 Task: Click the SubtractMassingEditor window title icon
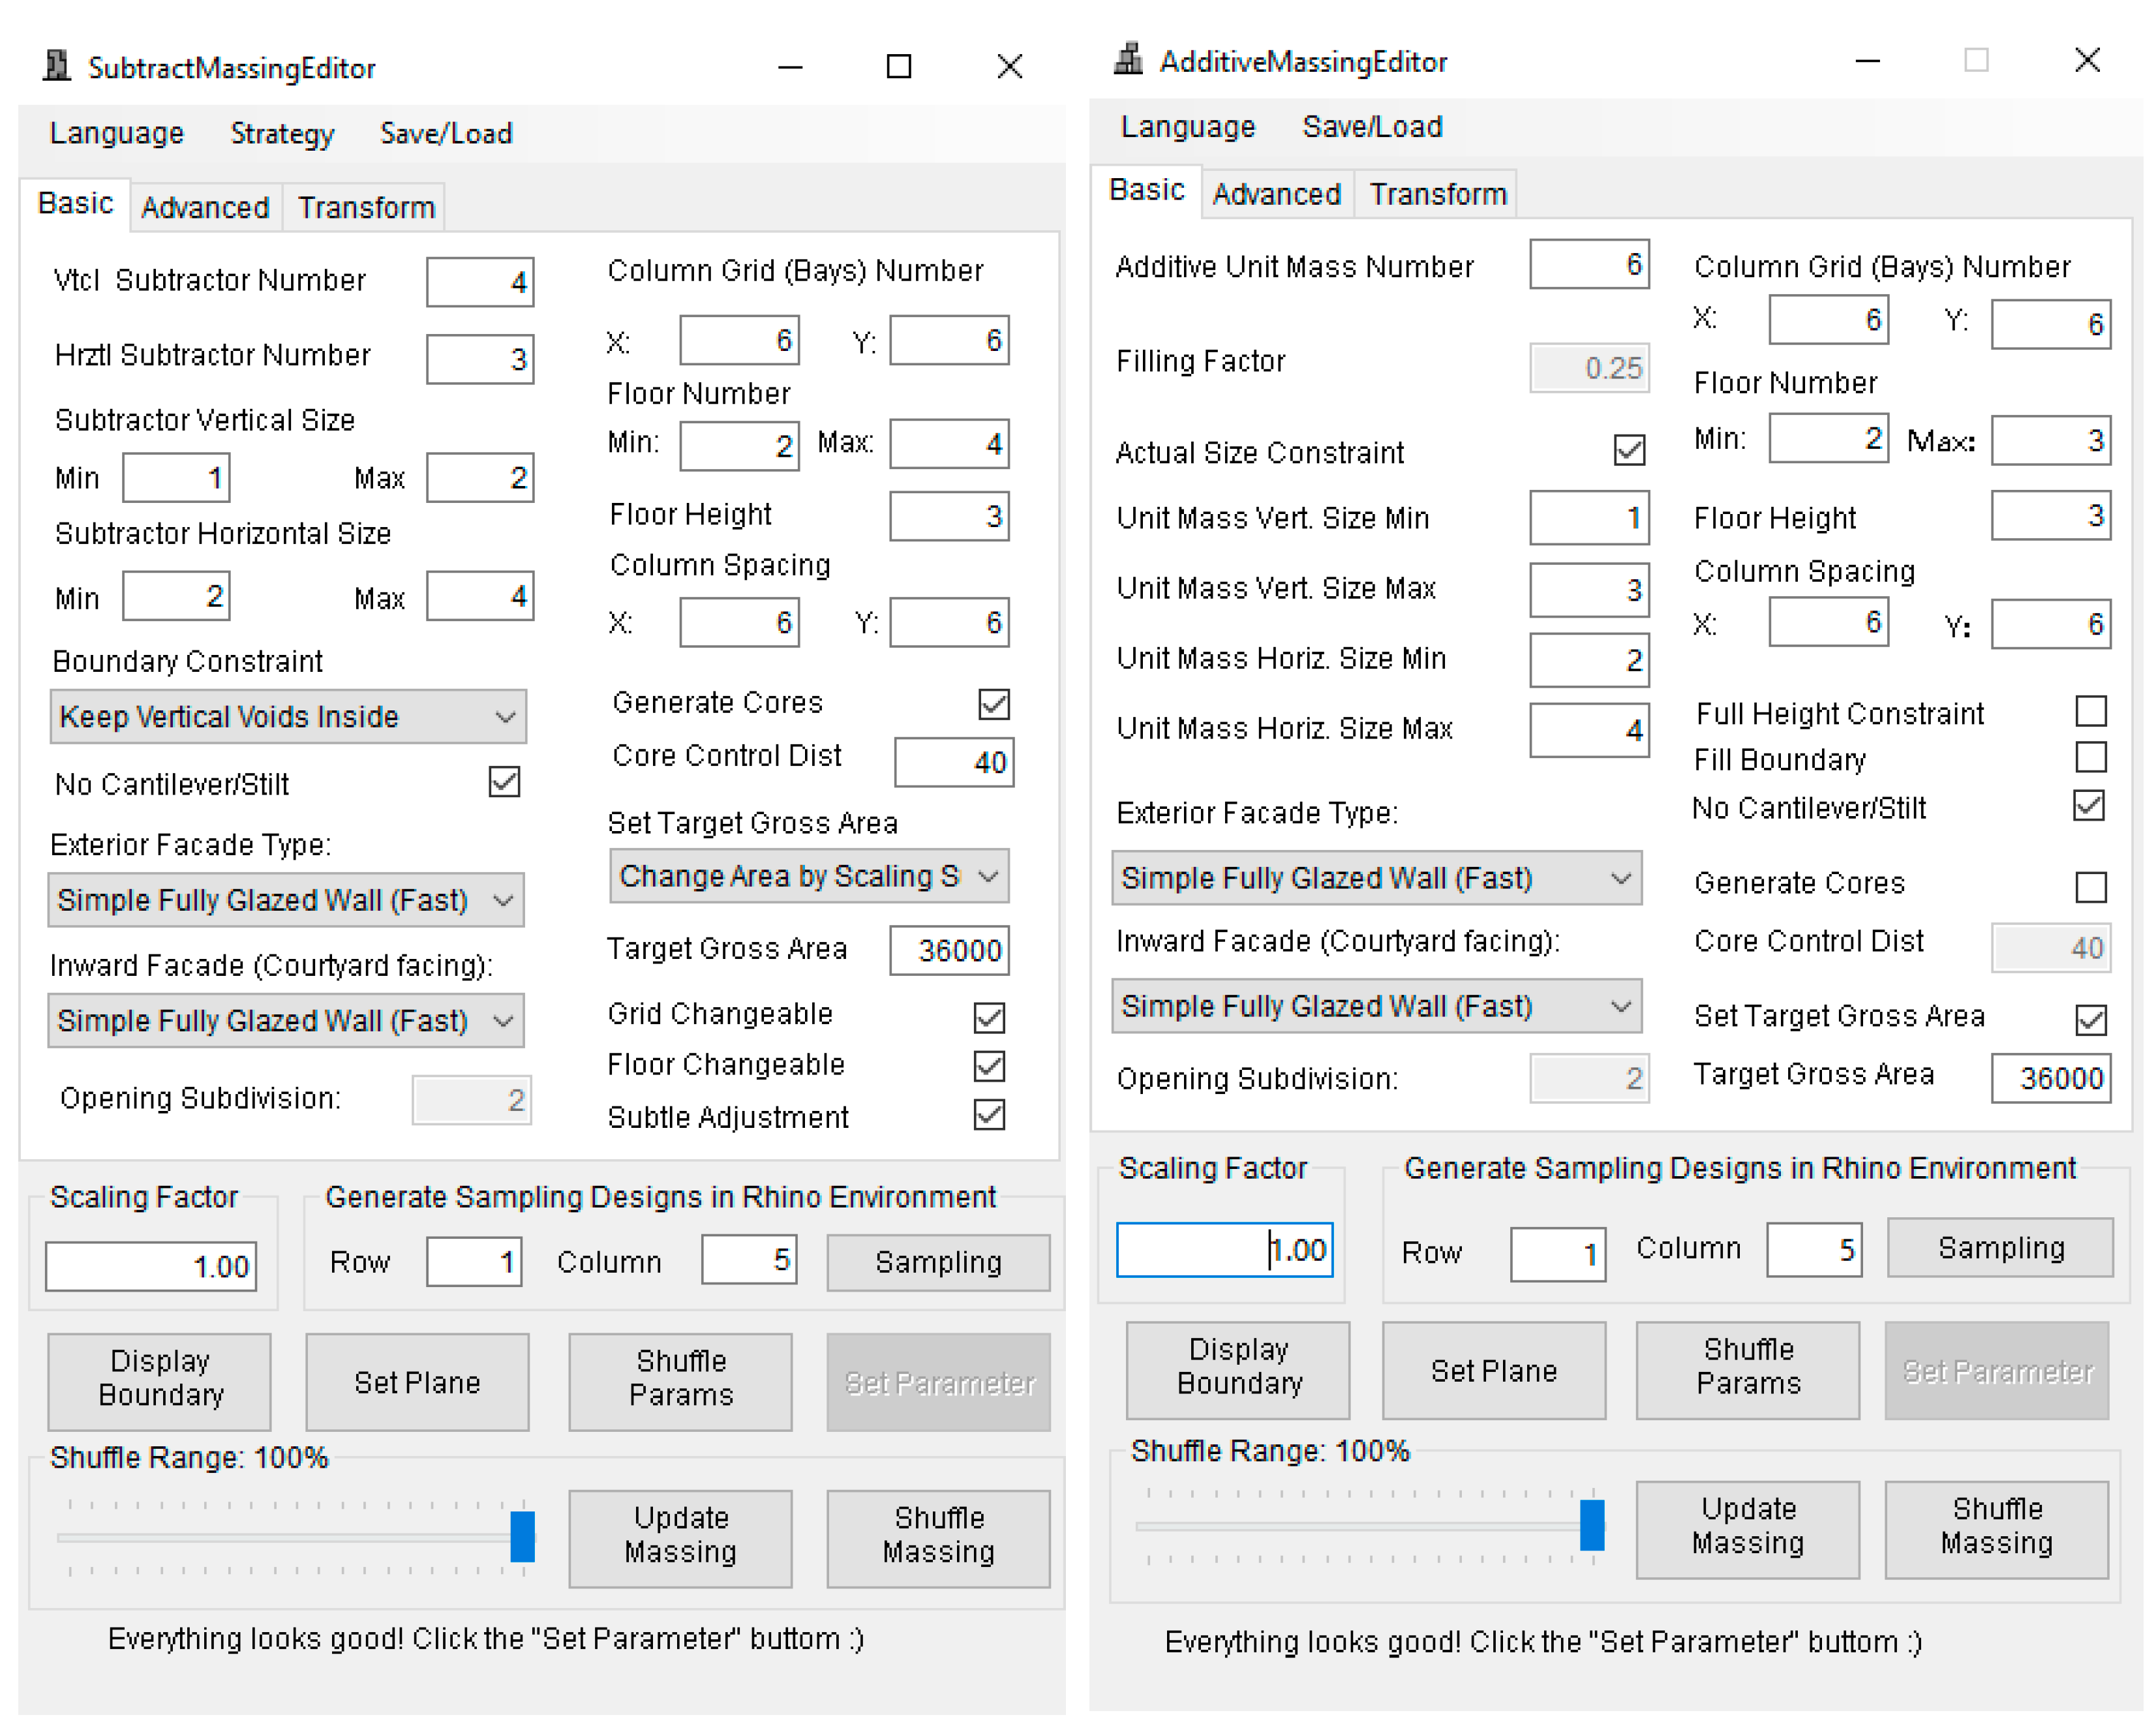pos(57,66)
